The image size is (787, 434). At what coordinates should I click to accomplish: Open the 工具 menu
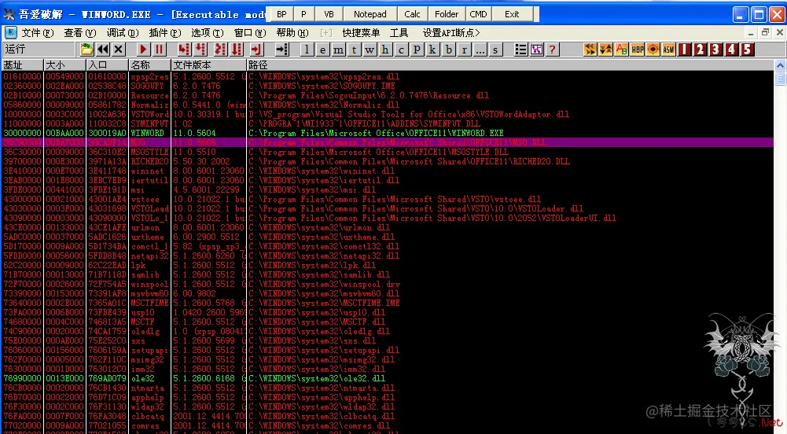coord(399,32)
